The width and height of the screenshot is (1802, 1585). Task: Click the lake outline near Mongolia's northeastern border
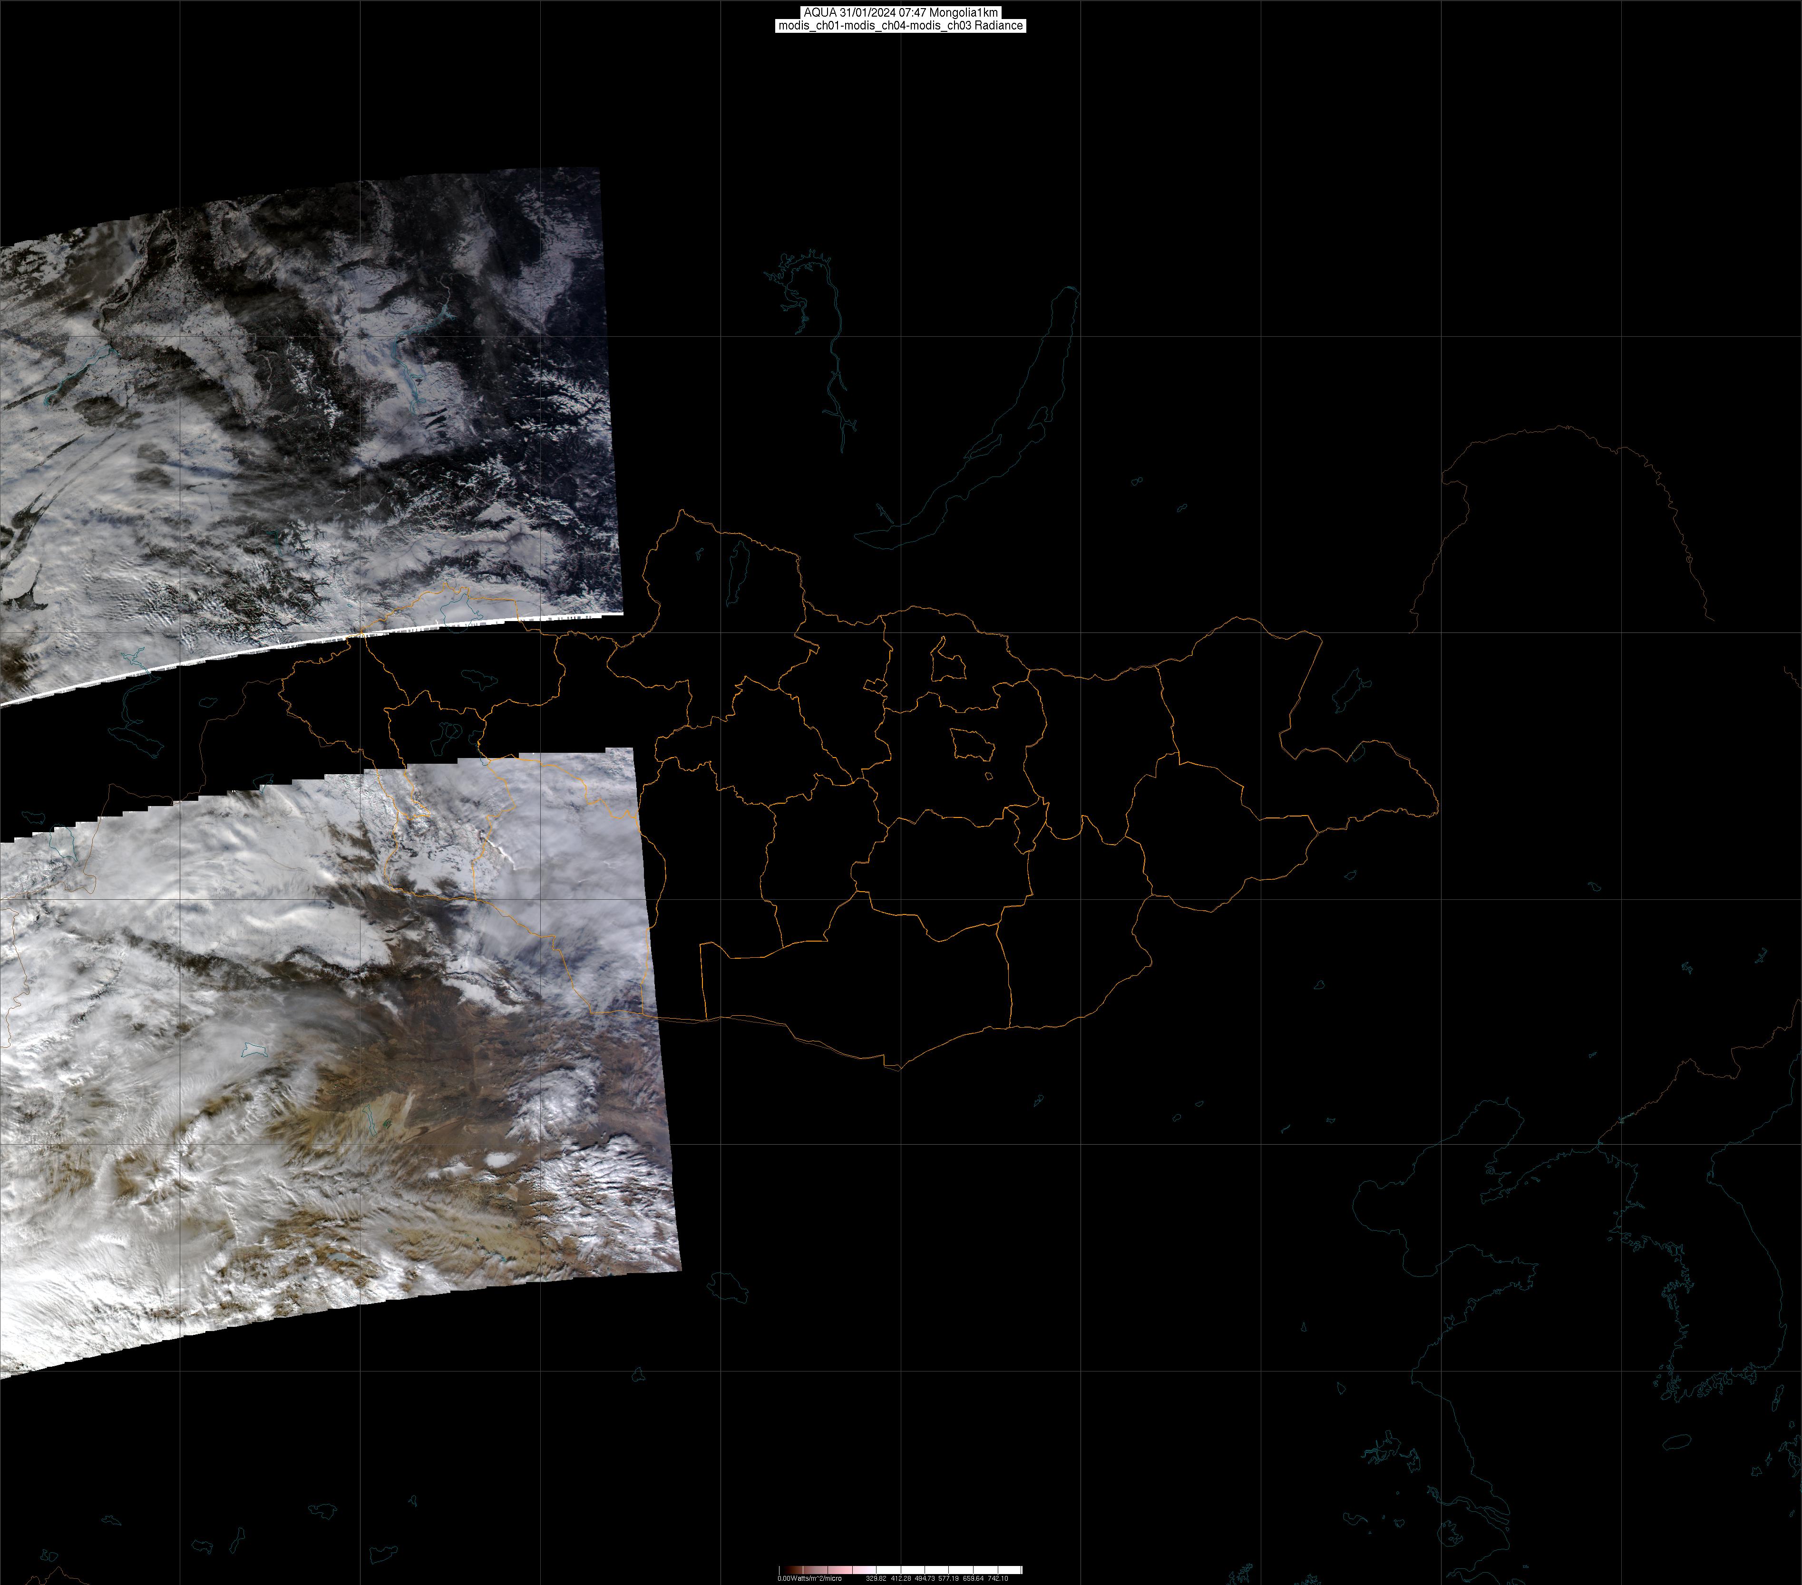click(1349, 690)
